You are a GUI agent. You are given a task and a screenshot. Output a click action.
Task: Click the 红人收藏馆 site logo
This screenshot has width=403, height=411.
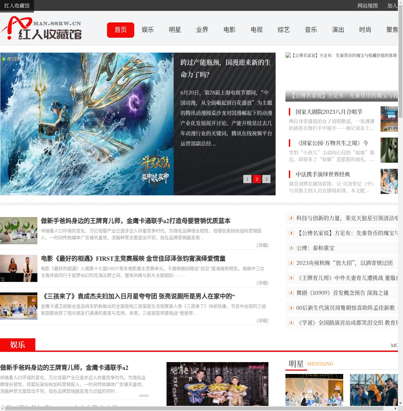coord(41,29)
